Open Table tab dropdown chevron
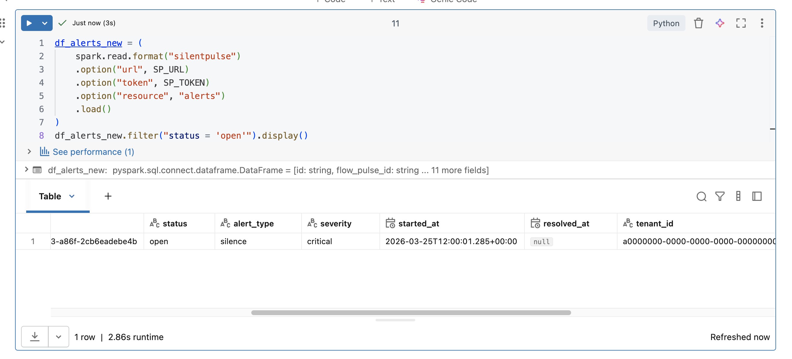The width and height of the screenshot is (792, 359). [72, 196]
